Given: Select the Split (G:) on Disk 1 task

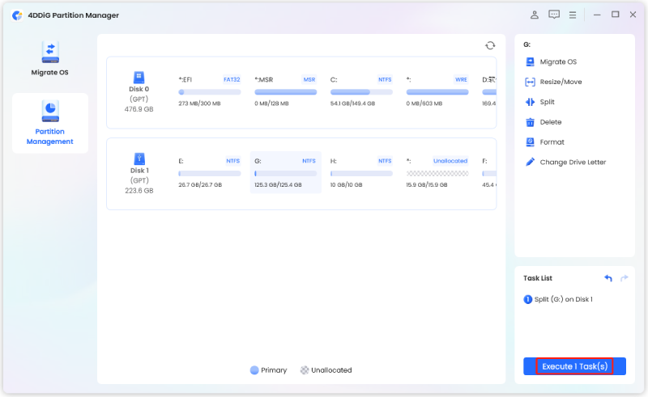Looking at the screenshot, I should coord(558,300).
